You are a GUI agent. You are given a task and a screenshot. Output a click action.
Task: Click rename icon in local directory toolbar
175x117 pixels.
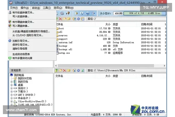tap(69, 70)
